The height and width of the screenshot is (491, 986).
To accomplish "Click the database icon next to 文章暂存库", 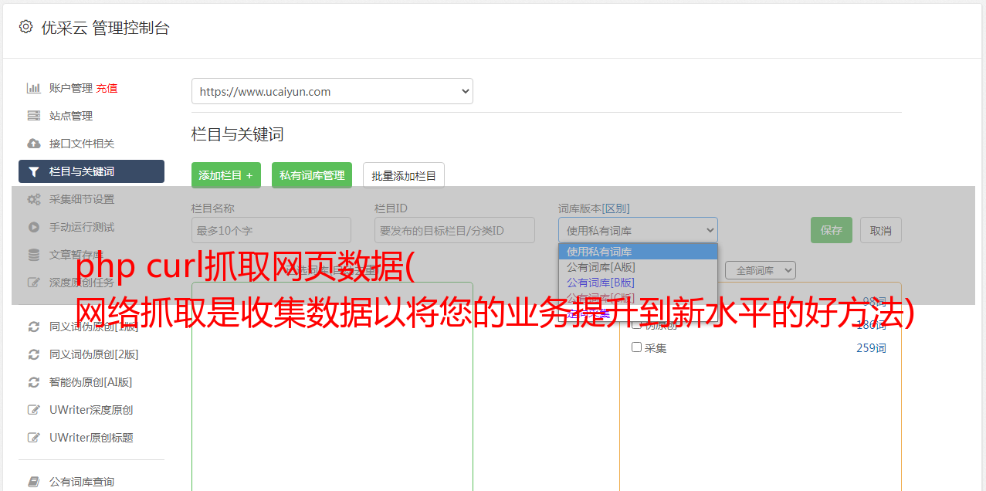I will pos(33,255).
